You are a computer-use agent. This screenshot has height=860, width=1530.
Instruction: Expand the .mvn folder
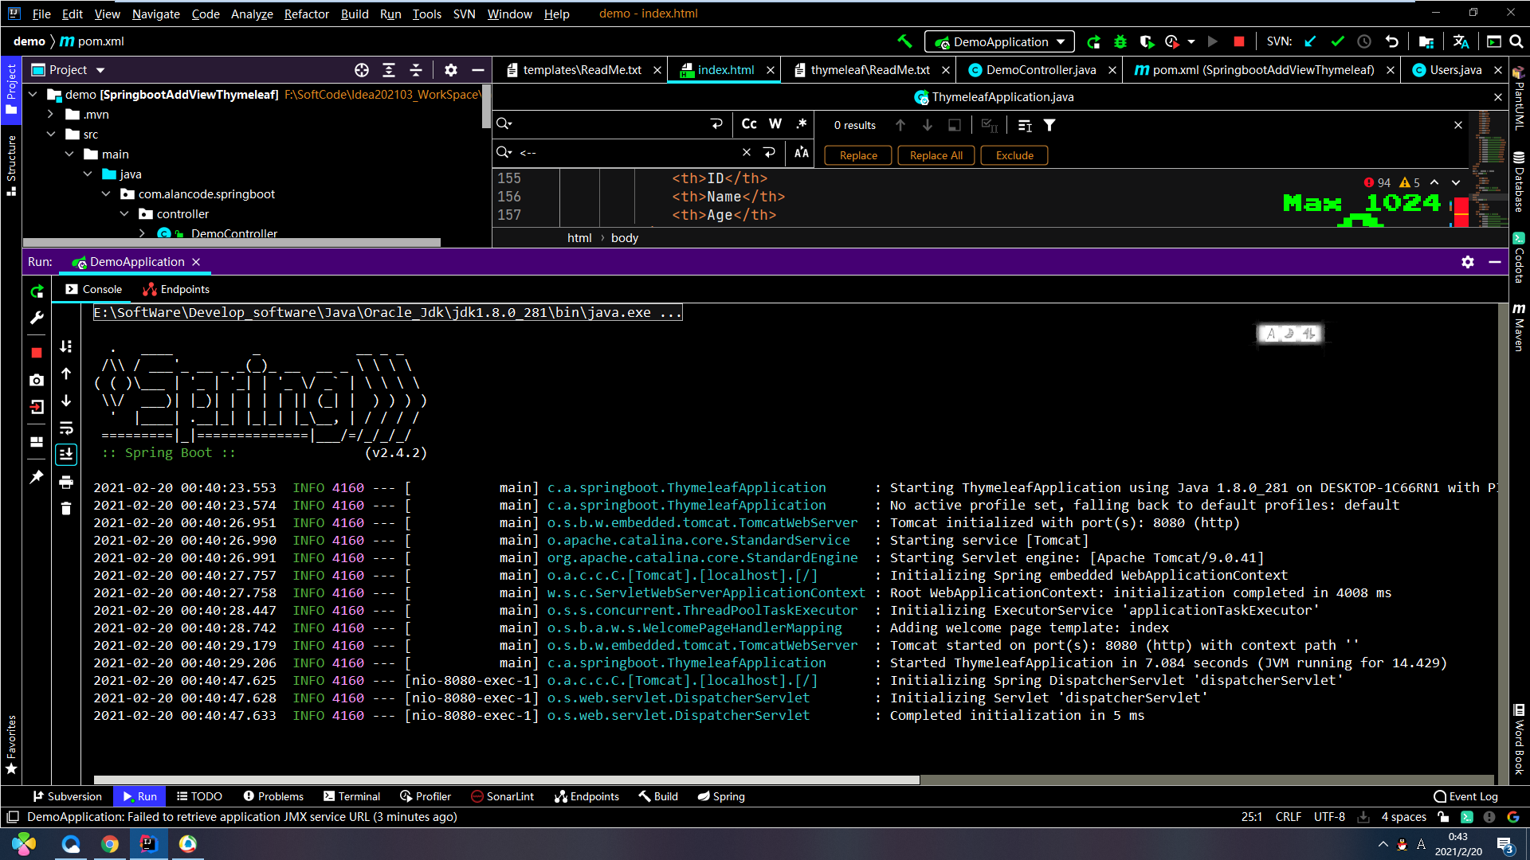click(x=51, y=114)
